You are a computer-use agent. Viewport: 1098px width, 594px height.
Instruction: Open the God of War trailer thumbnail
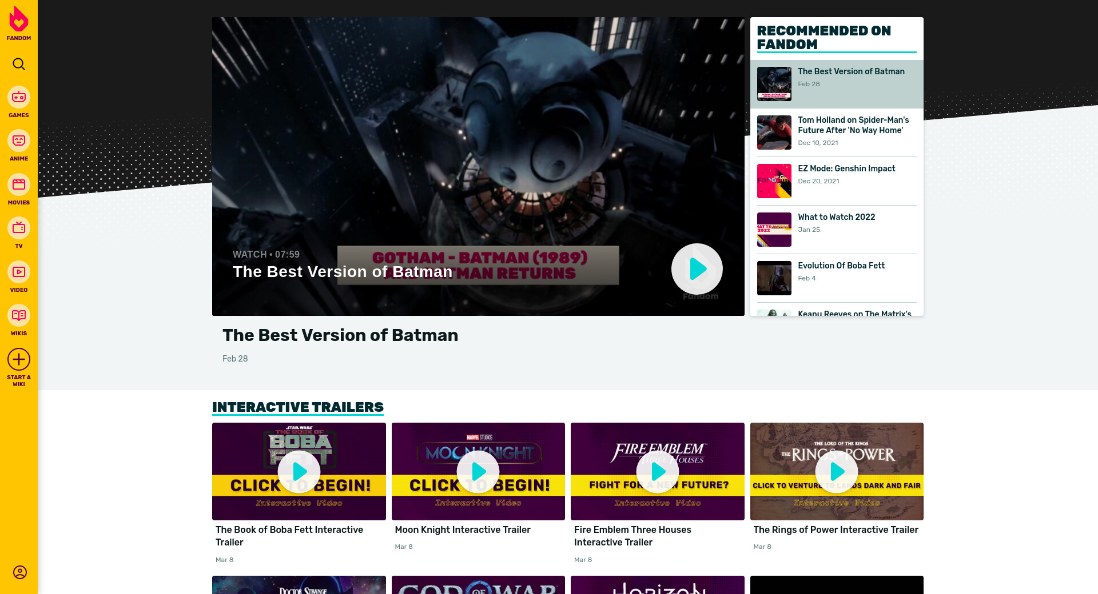pyautogui.click(x=478, y=585)
